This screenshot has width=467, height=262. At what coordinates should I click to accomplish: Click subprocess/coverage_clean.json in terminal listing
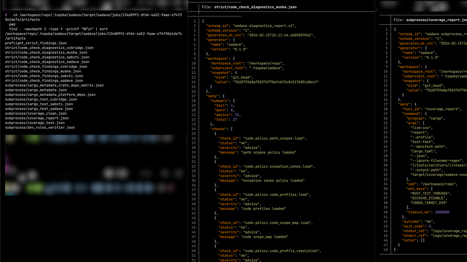[x=36, y=114]
